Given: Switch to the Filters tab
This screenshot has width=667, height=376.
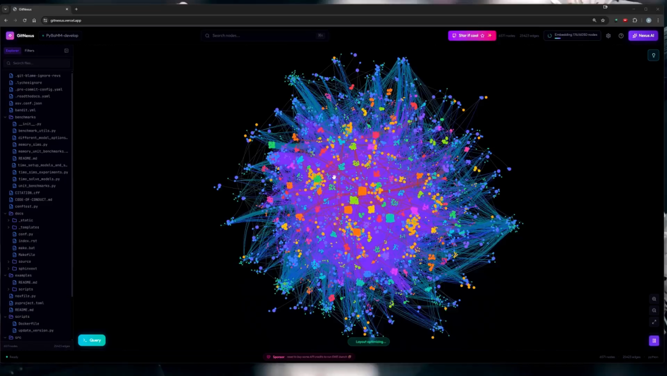Looking at the screenshot, I should 30,51.
